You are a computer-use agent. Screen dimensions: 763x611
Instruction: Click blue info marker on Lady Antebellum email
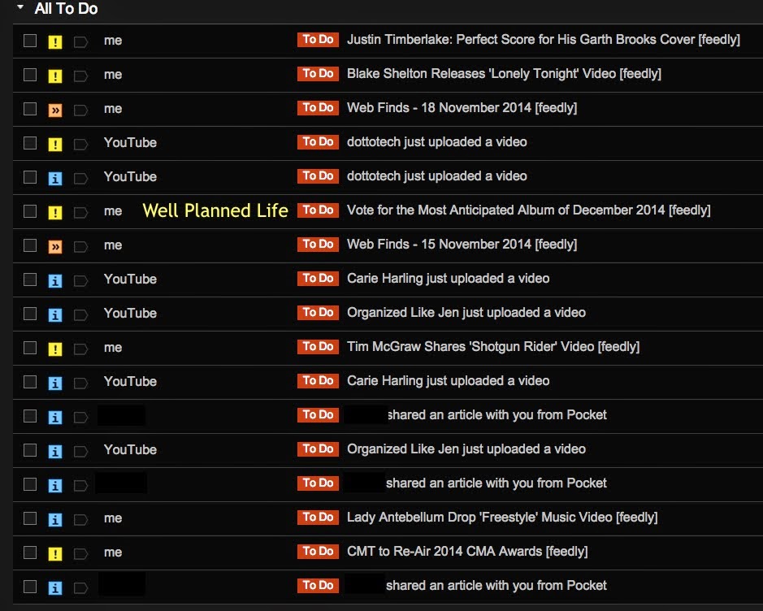click(55, 518)
